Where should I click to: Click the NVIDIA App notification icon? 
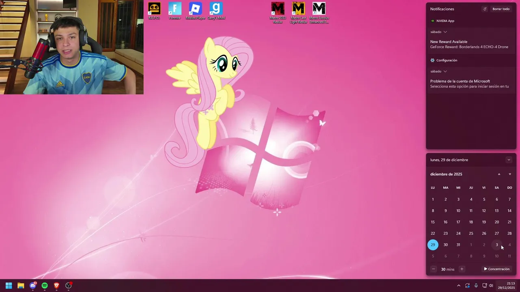433,21
